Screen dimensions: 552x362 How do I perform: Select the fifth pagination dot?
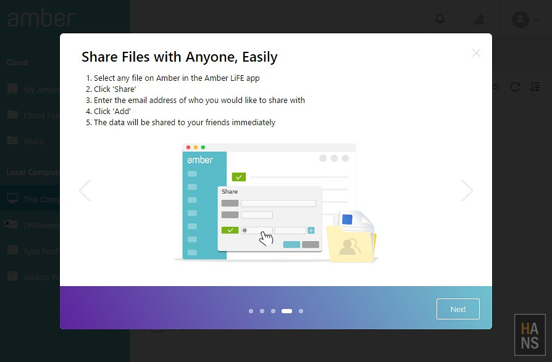click(x=301, y=311)
